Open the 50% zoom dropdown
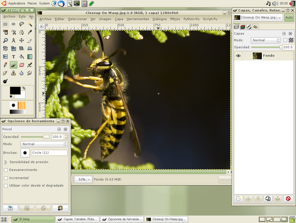The image size is (296, 223). coord(83,179)
